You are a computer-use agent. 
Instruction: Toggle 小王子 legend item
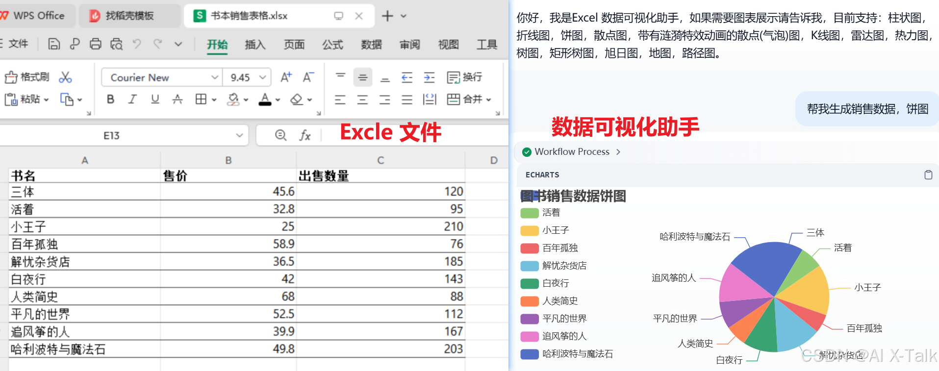tap(545, 230)
